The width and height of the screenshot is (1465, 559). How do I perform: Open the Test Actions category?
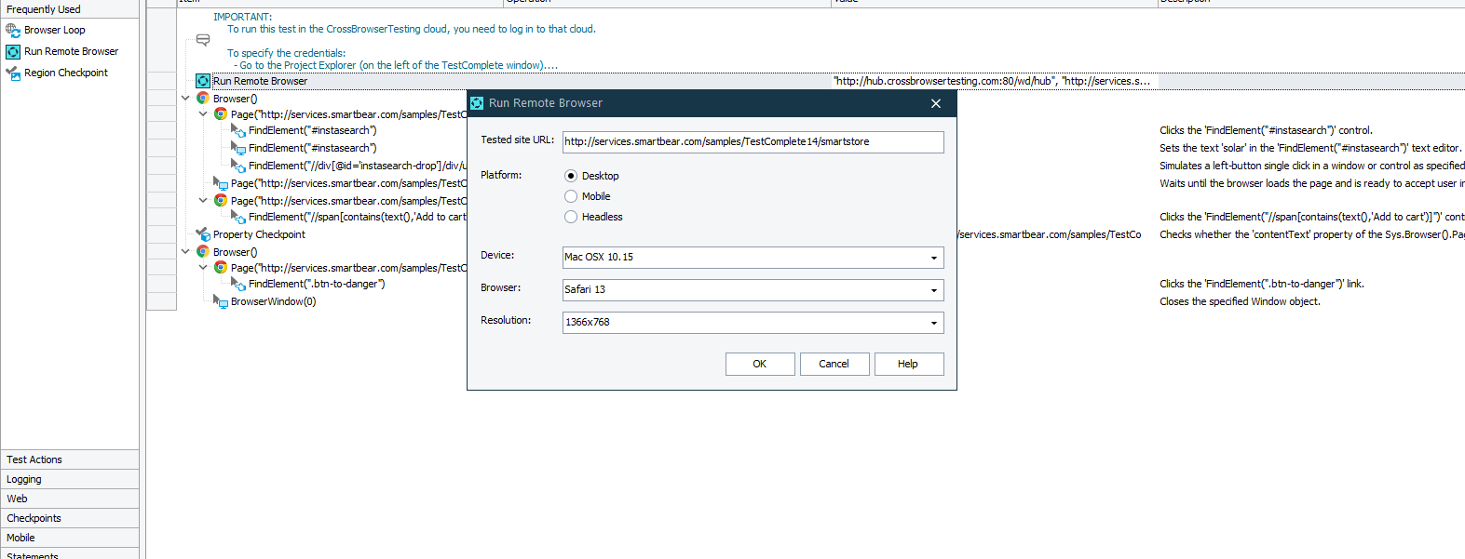70,459
